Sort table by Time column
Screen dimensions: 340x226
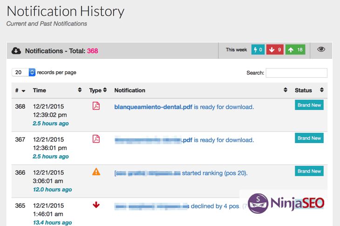click(x=40, y=90)
